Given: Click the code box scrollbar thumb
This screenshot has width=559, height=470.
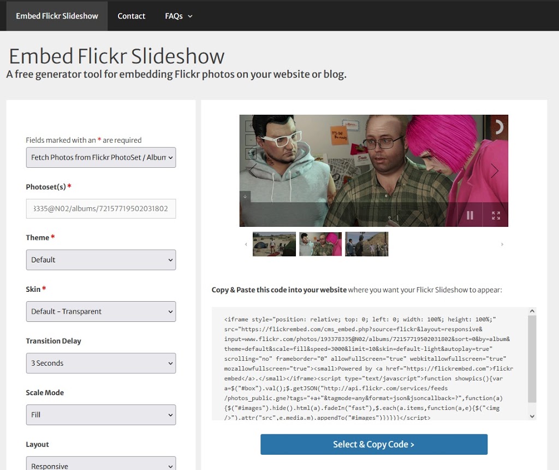Looking at the screenshot, I should (x=532, y=359).
